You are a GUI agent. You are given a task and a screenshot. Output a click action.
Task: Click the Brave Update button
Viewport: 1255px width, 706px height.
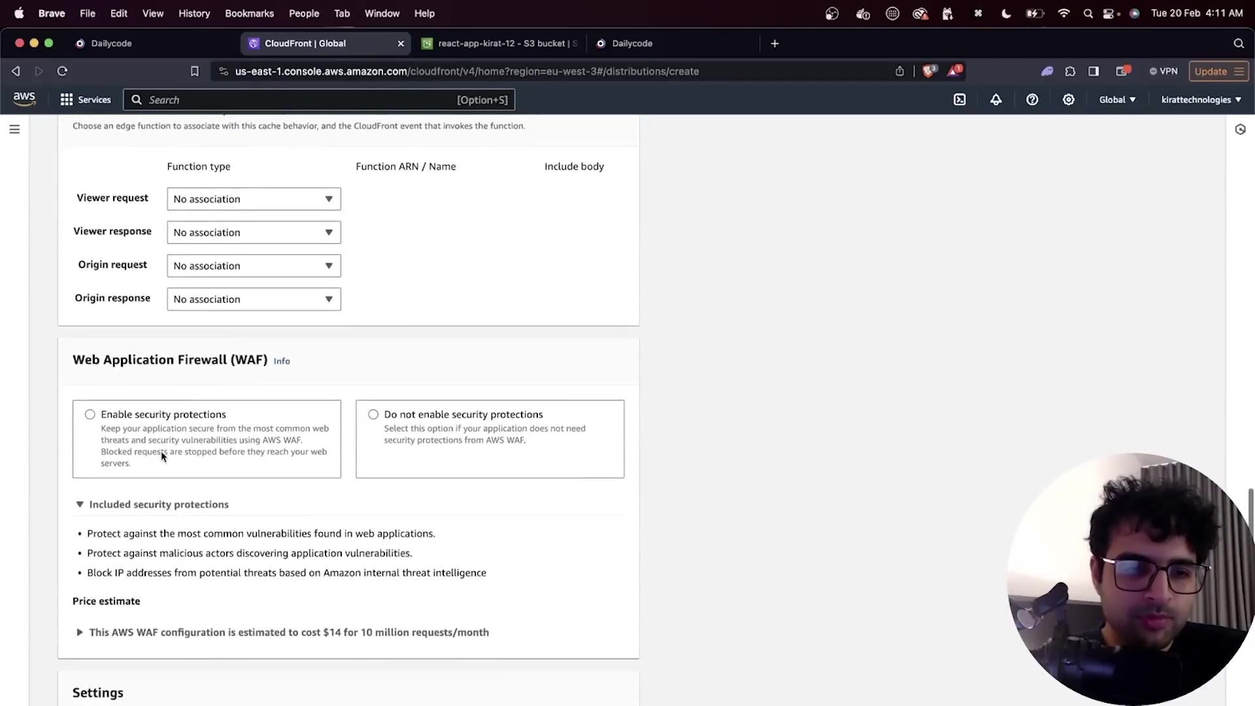click(x=1218, y=71)
